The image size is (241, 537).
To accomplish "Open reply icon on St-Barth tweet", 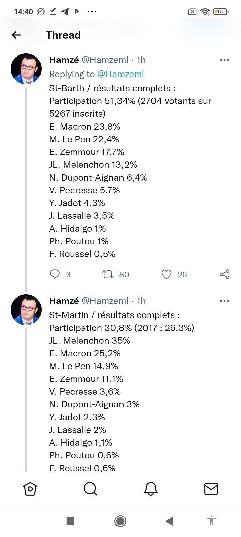I will tap(55, 274).
